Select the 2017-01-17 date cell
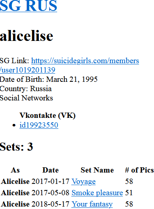This screenshot has height=209, width=154. [50, 181]
